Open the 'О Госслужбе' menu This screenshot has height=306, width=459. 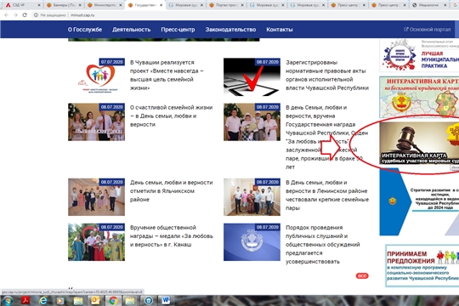click(x=85, y=30)
